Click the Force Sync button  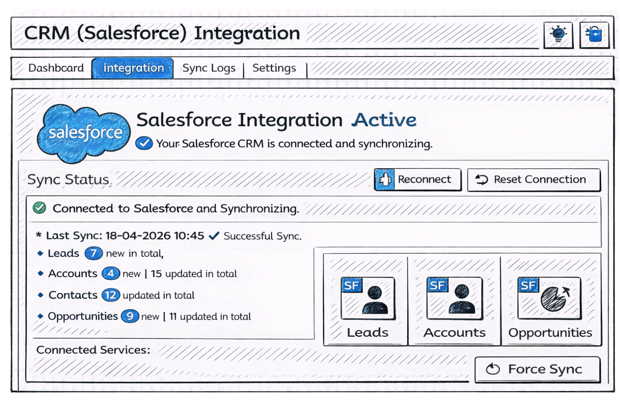point(537,369)
